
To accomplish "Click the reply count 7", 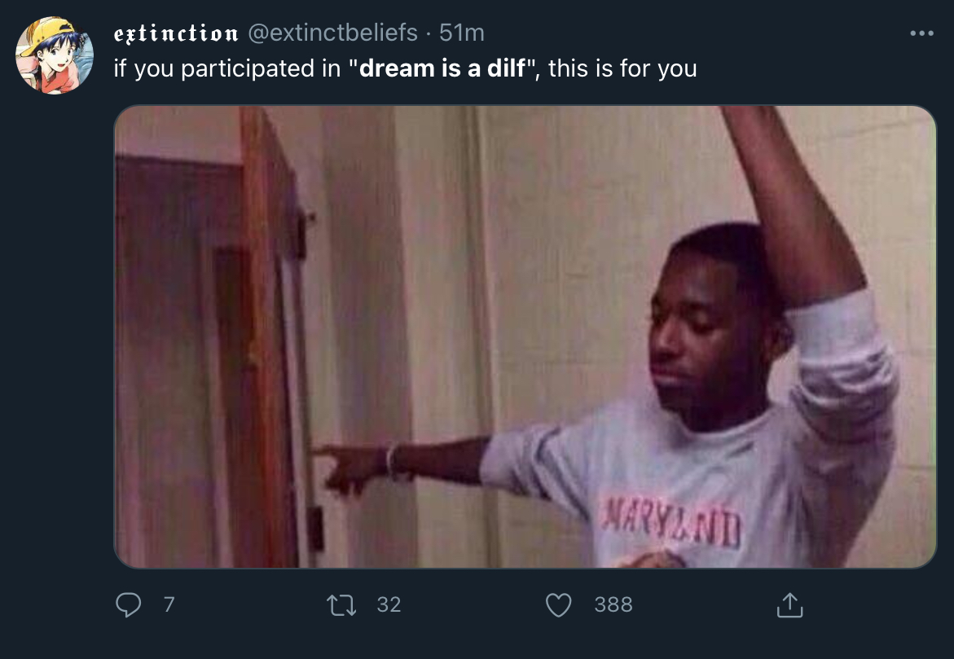I will click(169, 604).
